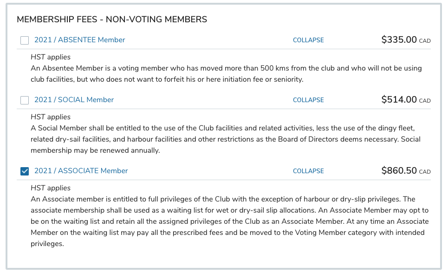Click the 2021 / SOCIAL Member link
Screen dimensions: 448x273
click(x=74, y=100)
